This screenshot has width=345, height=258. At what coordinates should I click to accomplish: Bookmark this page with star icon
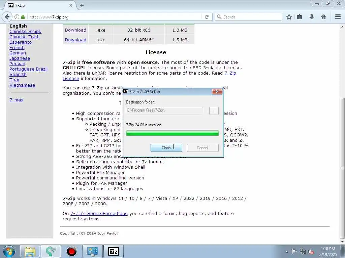click(289, 17)
